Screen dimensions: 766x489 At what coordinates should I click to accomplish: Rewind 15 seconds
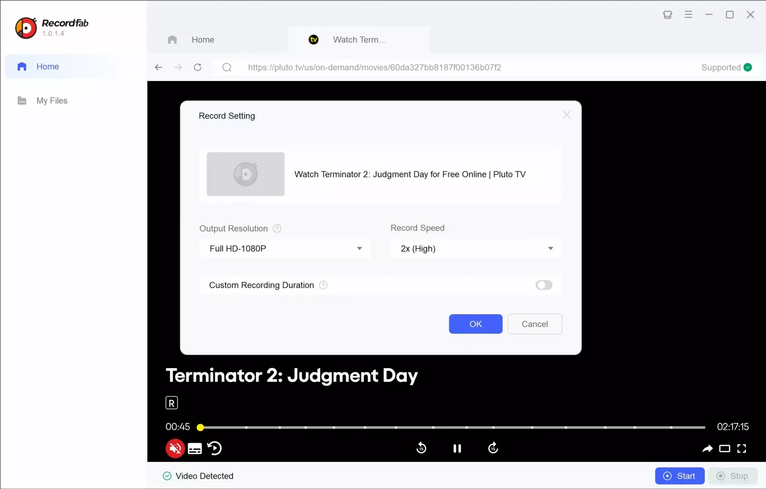click(x=421, y=448)
